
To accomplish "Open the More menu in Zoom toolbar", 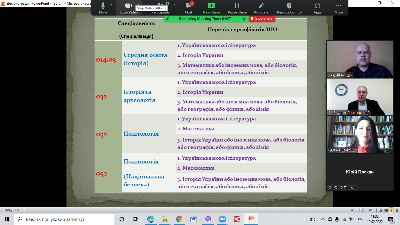I will click(339, 8).
